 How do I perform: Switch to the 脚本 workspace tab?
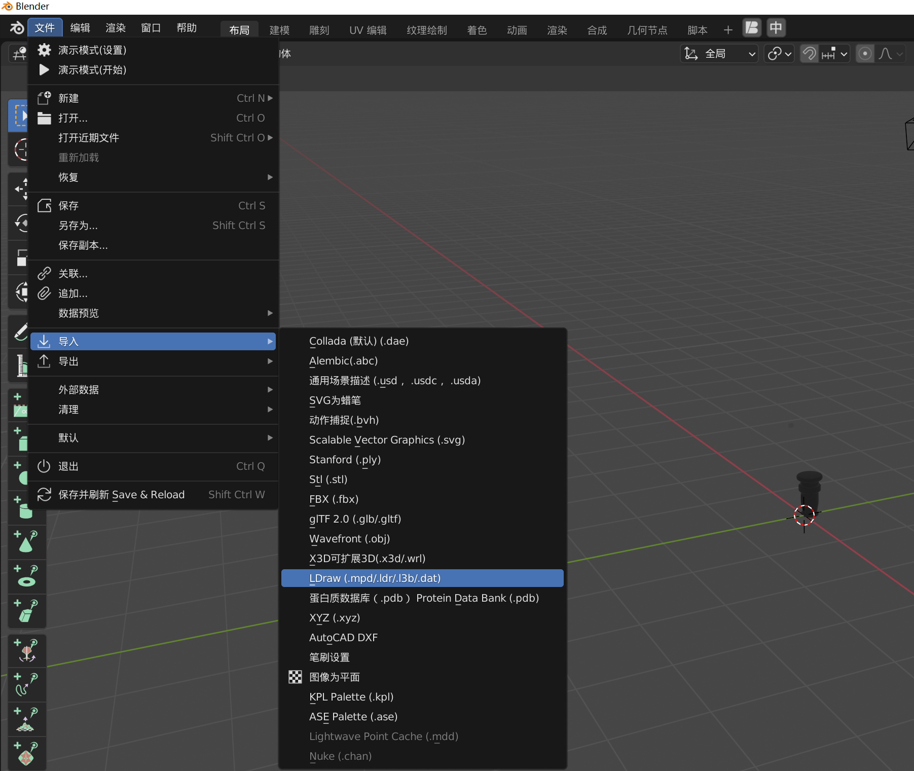[698, 30]
